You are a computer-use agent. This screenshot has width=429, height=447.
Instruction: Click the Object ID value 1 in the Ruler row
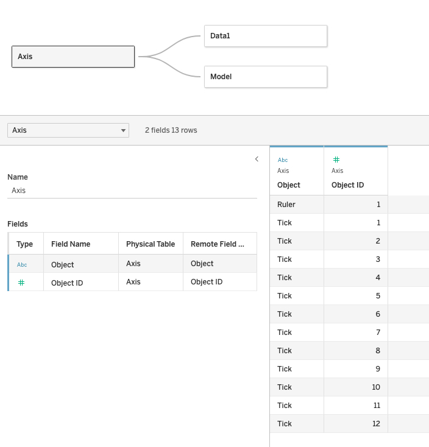pos(356,205)
